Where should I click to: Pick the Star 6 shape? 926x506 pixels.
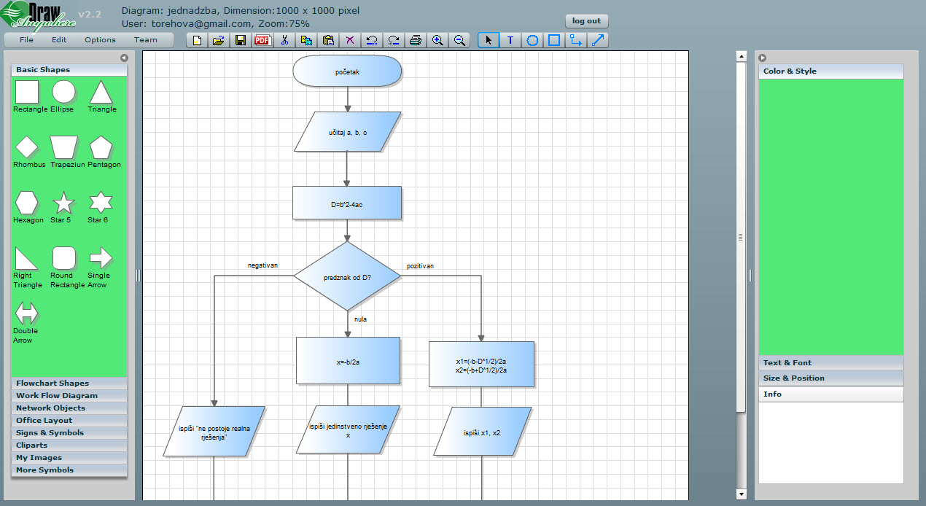coord(101,203)
